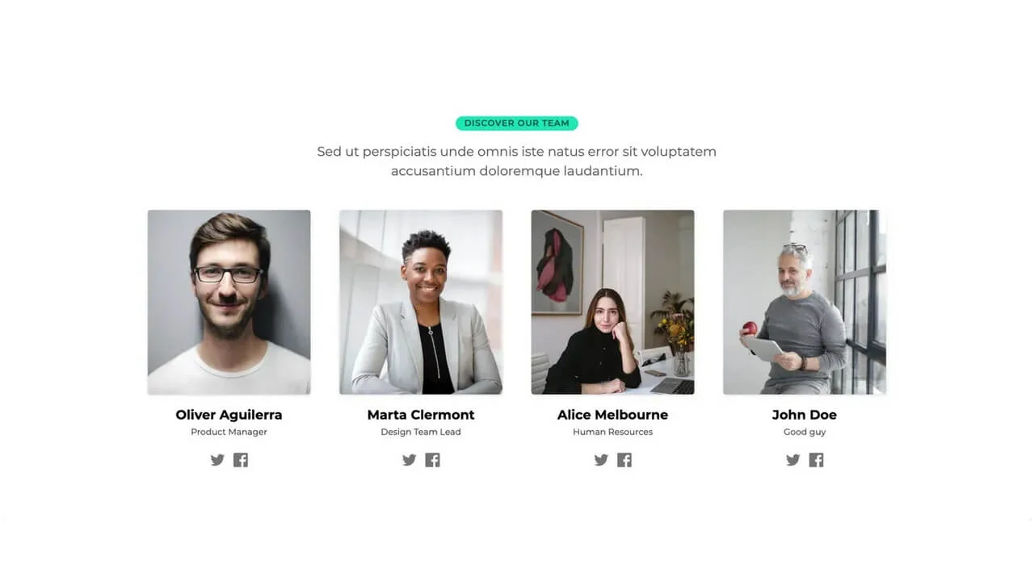Click the Oliver Aguilerra name heading
Screen dimensions: 1034x581
[x=229, y=415]
